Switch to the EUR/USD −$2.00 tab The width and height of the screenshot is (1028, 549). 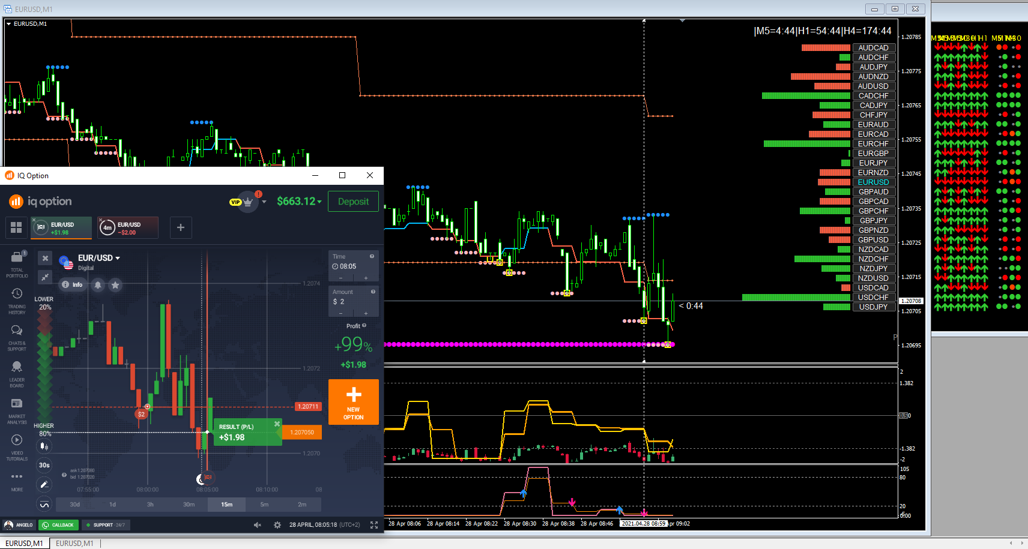click(128, 228)
